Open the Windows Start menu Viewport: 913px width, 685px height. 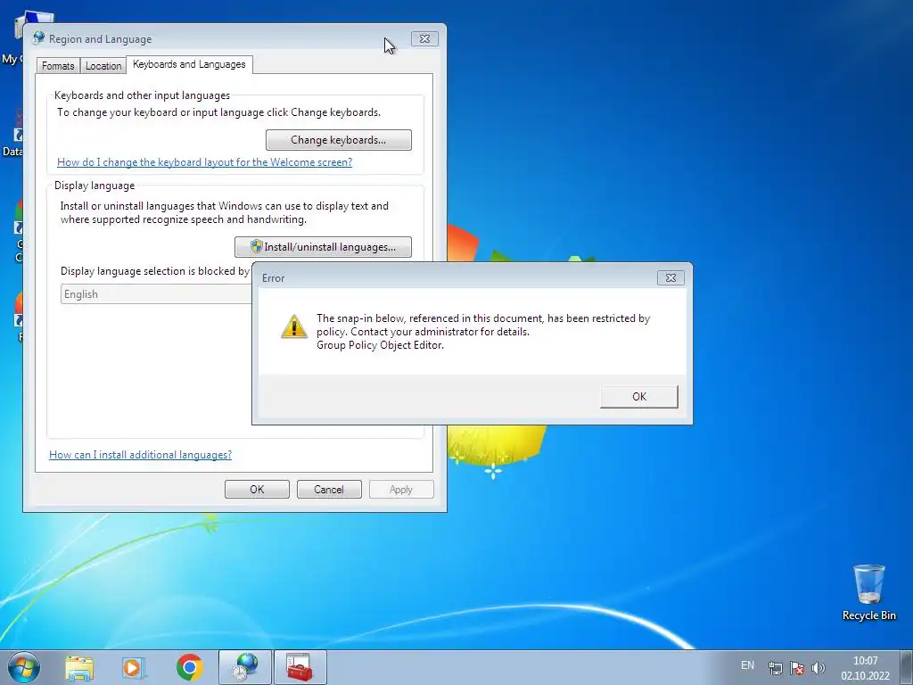[24, 667]
